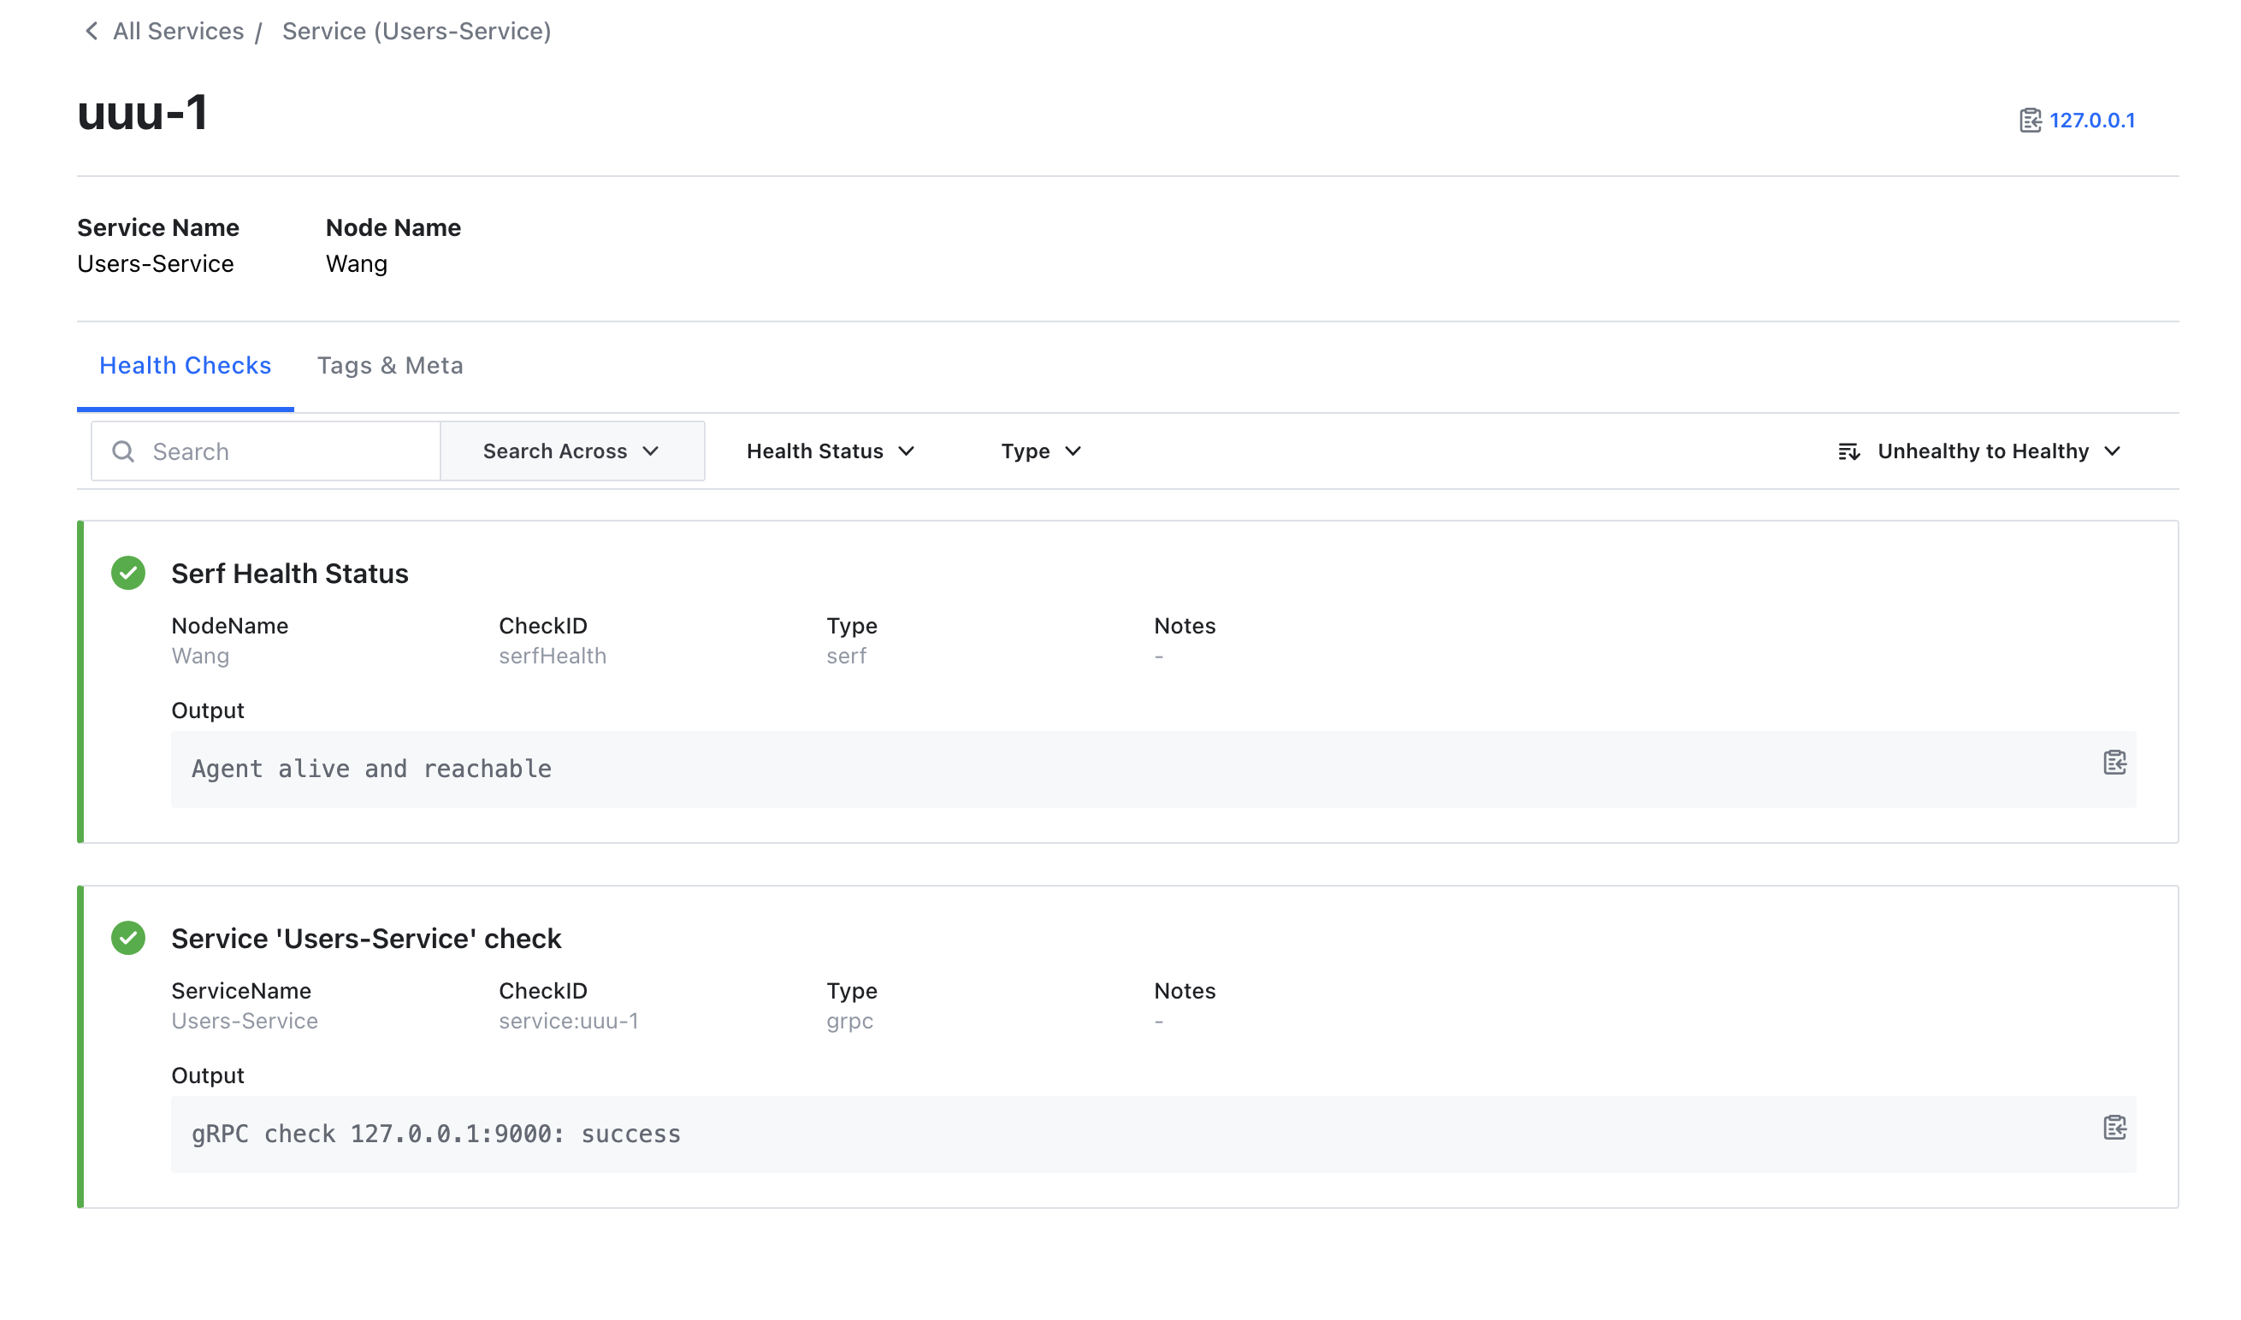Copy the 127.0.0.1 address icon
Image resolution: width=2241 pixels, height=1320 pixels.
pyautogui.click(x=2029, y=120)
